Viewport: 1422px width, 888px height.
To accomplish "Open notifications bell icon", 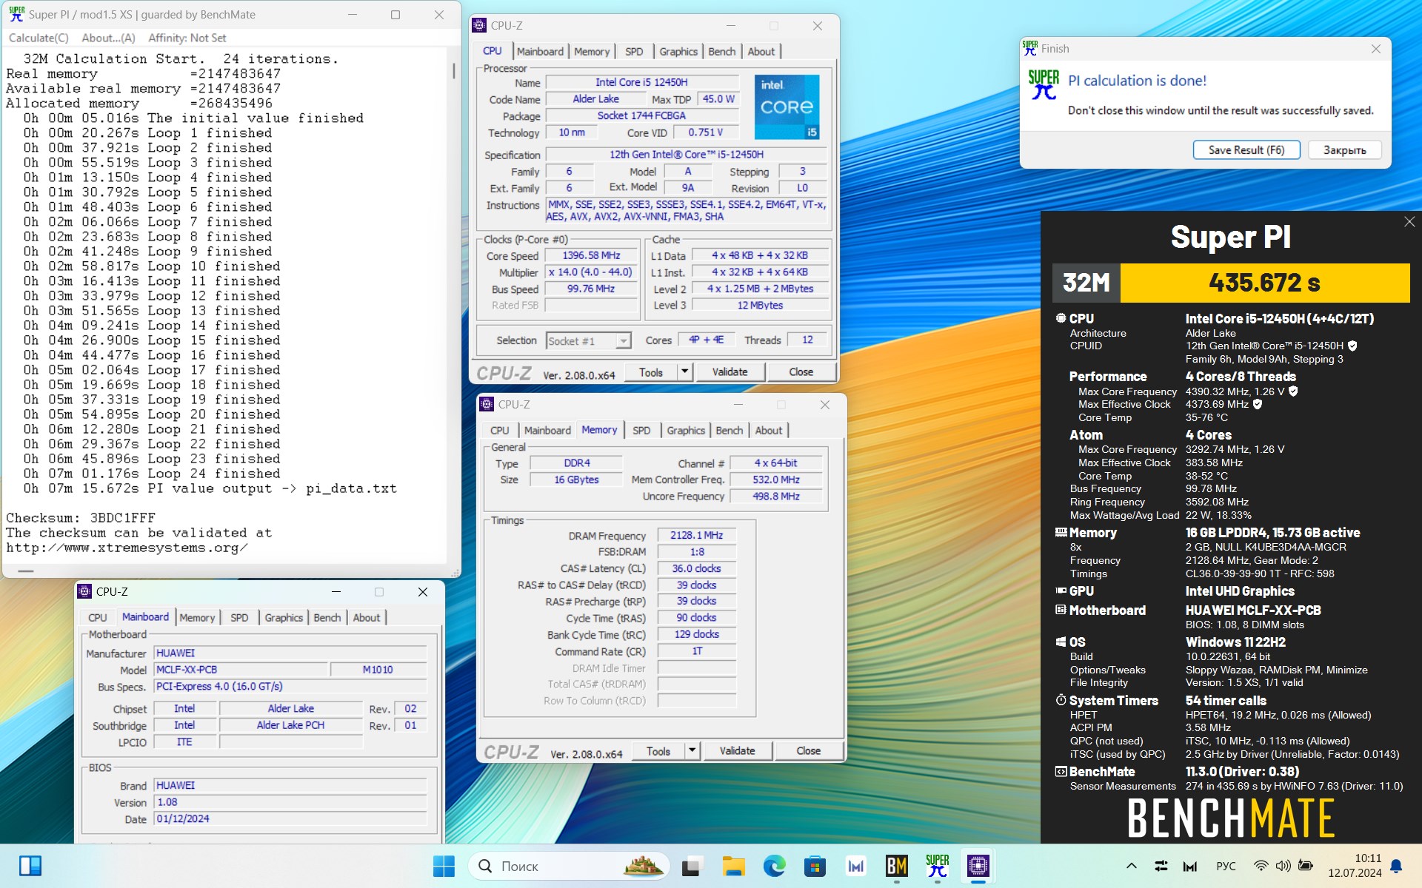I will tap(1396, 866).
